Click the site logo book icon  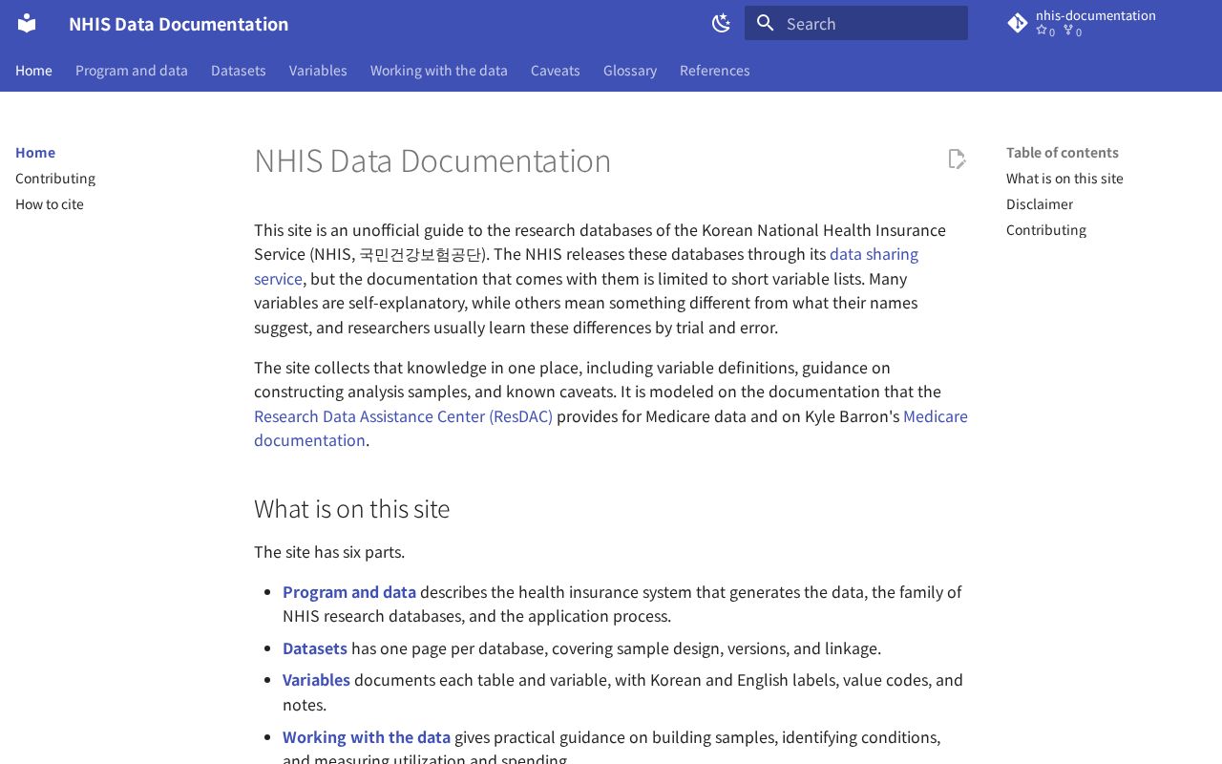[x=27, y=23]
